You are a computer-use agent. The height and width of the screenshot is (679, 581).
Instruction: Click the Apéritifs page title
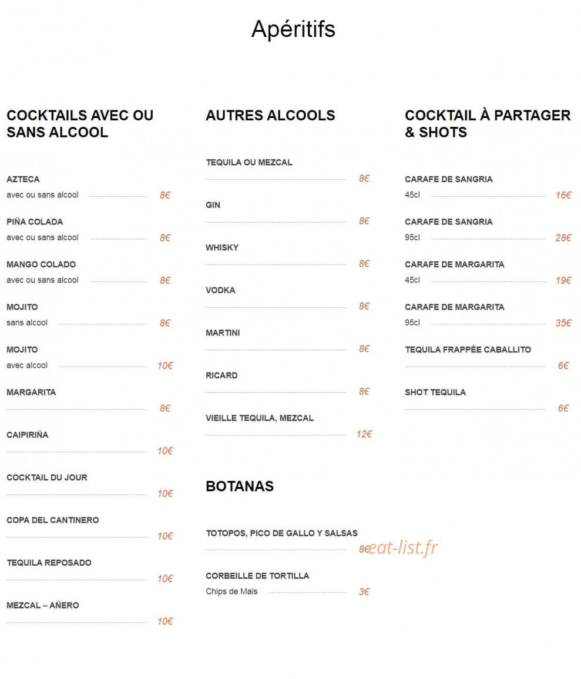[x=293, y=29]
